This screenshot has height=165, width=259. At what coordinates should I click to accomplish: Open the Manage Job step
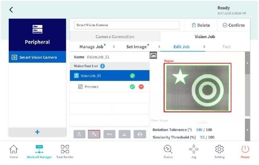click(92, 47)
